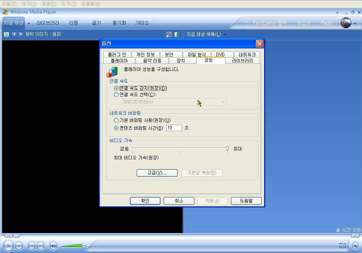Switch to mini player mode with the corner arrow icon
Image resolution: width=362 pixels, height=253 pixels.
(355, 246)
